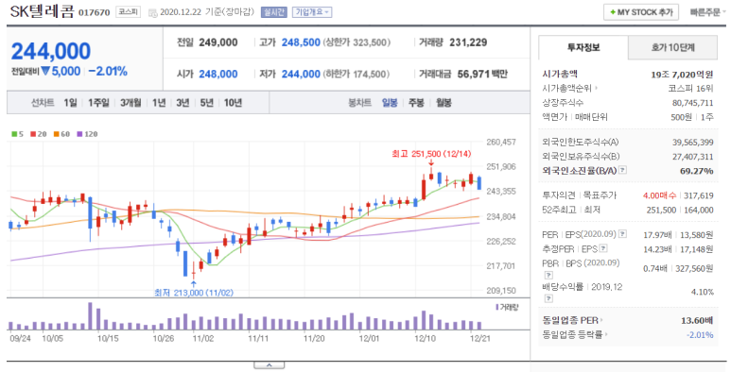Click the arrow next to 시가총액순위
Screen dimensions: 731x372
597,89
